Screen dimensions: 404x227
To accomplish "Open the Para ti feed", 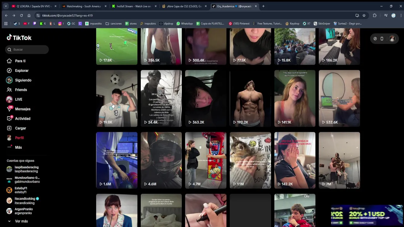I will point(20,61).
